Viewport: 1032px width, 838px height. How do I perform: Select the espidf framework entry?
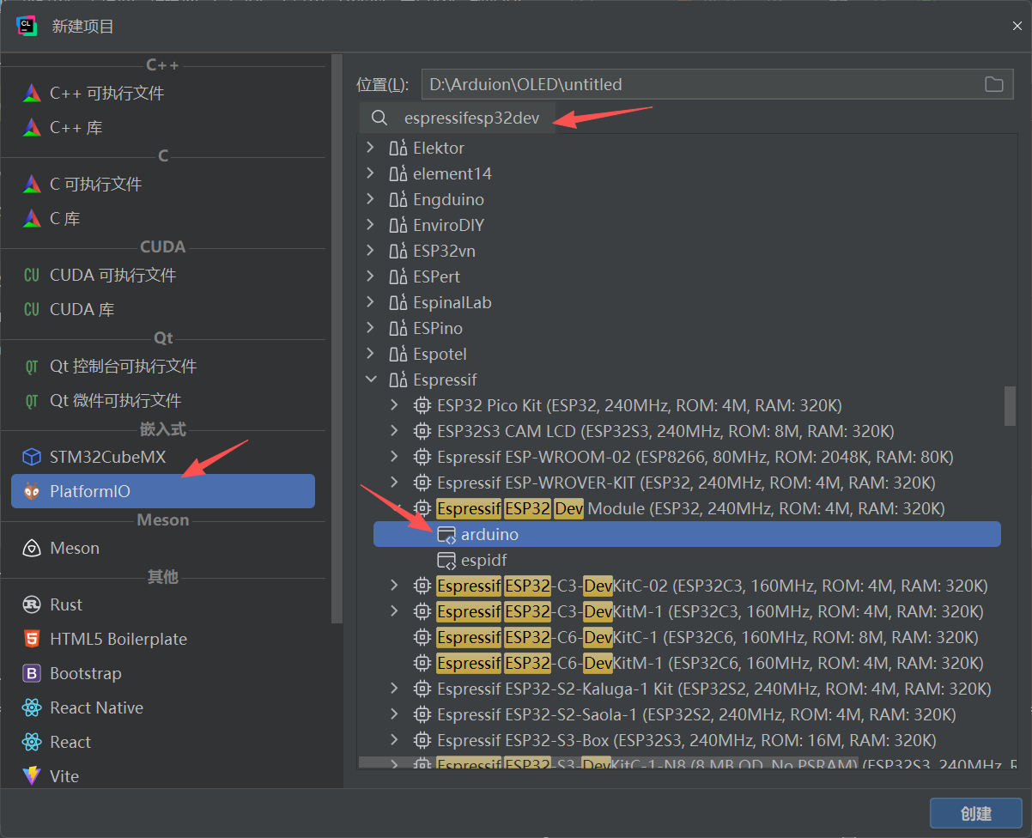pos(687,560)
